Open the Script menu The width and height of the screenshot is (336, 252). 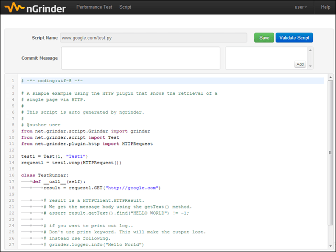[125, 7]
